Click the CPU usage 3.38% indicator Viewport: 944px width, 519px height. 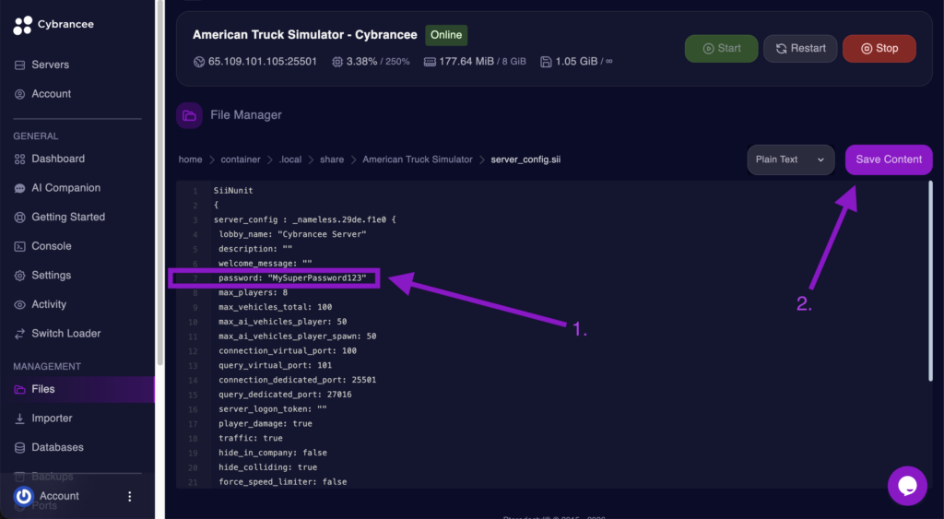click(371, 62)
